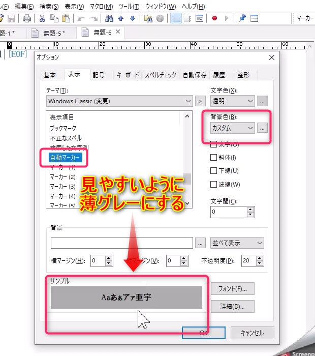Switch to the スペルチェック tab

(161, 75)
